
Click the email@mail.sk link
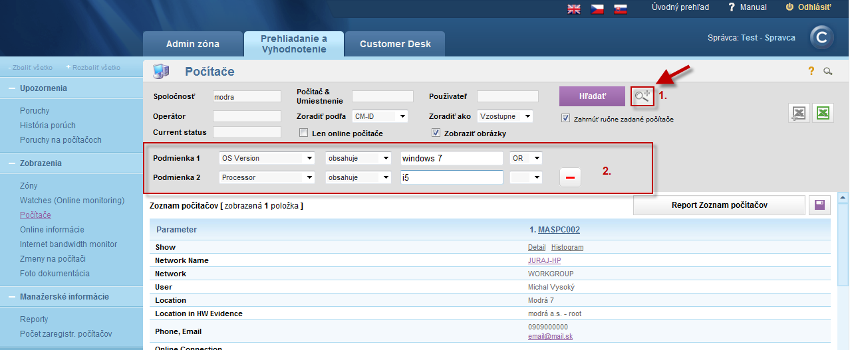coord(550,337)
